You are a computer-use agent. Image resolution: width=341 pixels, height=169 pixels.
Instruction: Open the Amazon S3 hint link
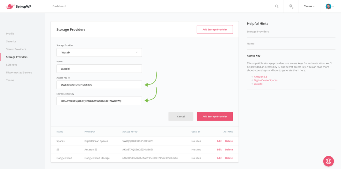260,77
